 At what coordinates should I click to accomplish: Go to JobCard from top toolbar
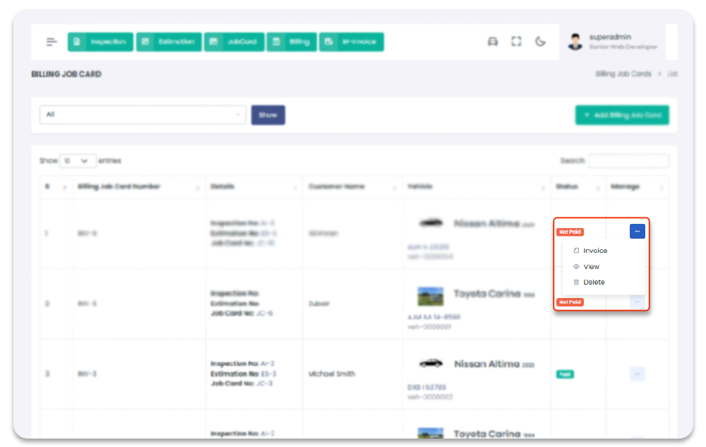[234, 42]
